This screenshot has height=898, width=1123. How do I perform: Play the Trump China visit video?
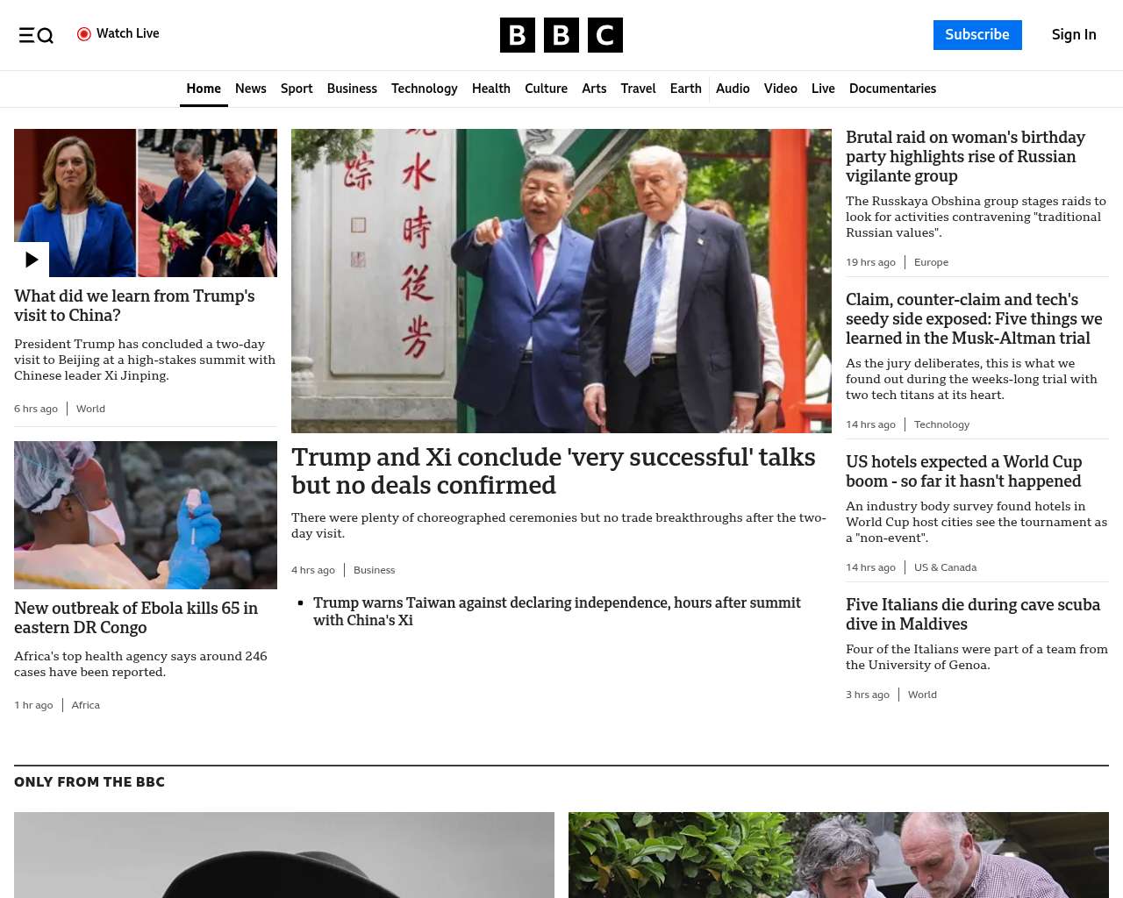click(32, 260)
